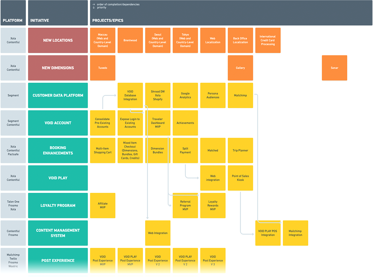Open the International Credit Card Processing card
Screen dimensions: 373x277
(x=268, y=40)
